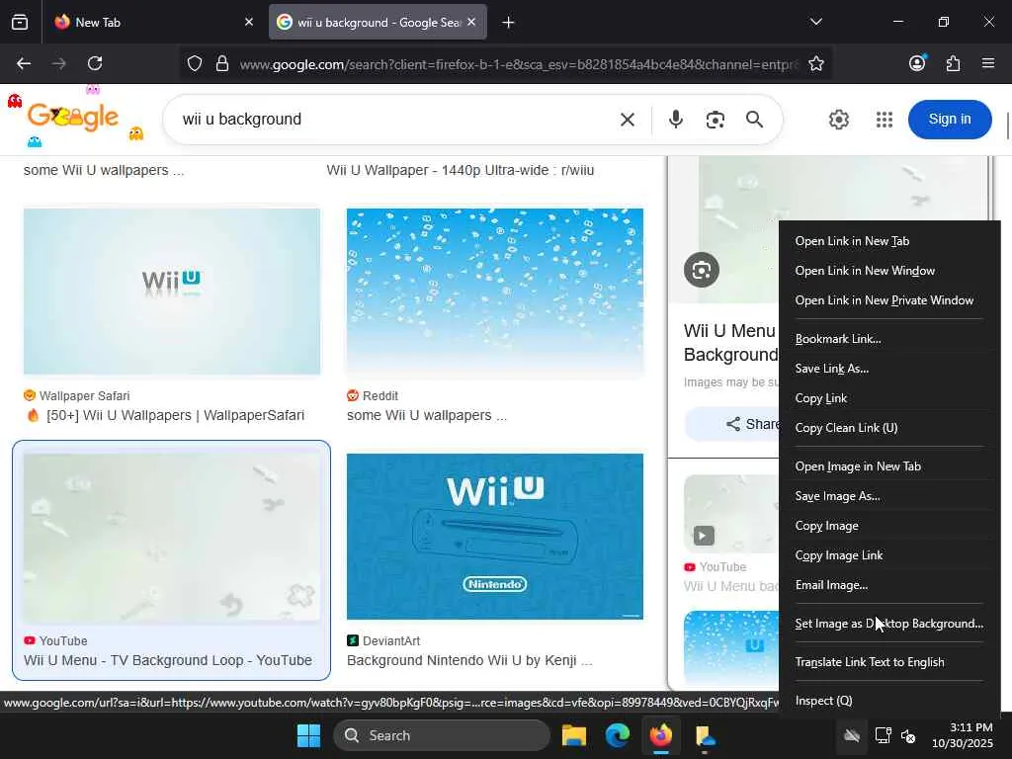The image size is (1012, 759).
Task: Open a new tab with the plus icon
Action: point(508,23)
